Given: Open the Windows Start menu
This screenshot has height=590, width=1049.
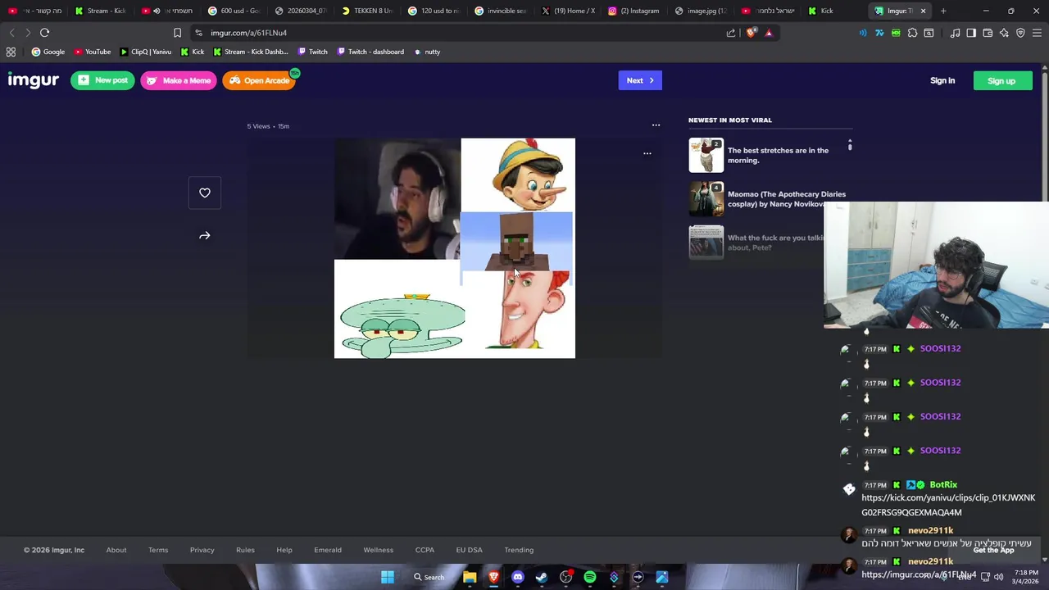Looking at the screenshot, I should [x=388, y=577].
